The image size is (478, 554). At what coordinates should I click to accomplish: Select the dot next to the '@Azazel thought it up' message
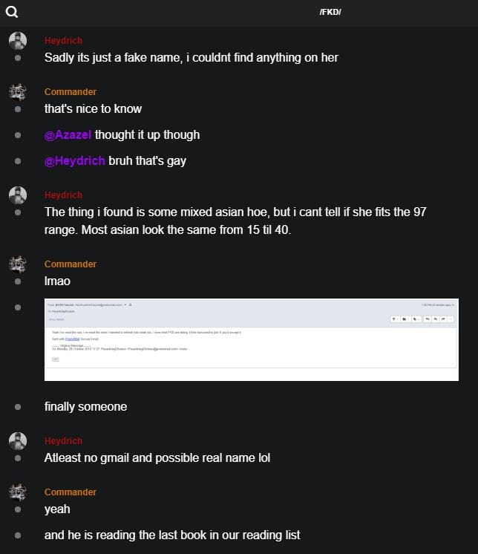[18, 135]
